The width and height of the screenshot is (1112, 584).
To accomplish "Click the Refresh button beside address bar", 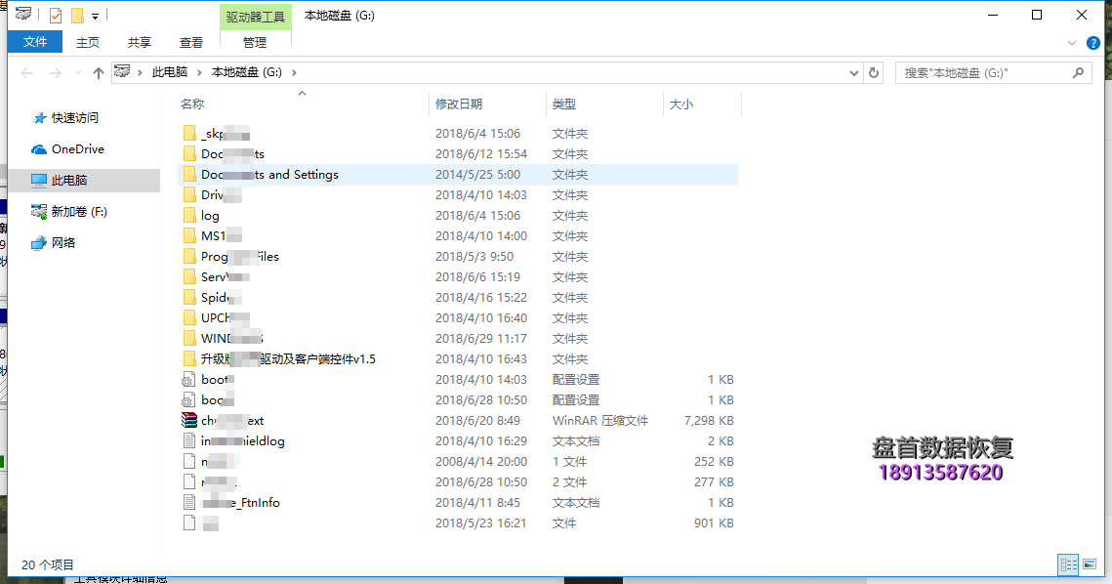I will click(x=874, y=72).
